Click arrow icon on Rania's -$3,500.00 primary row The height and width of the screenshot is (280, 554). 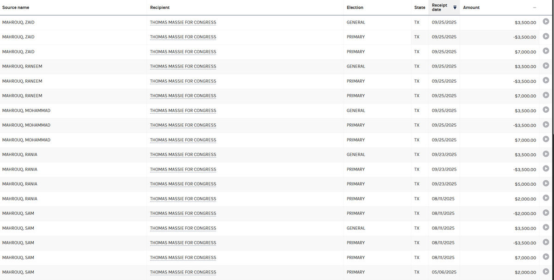click(546, 169)
